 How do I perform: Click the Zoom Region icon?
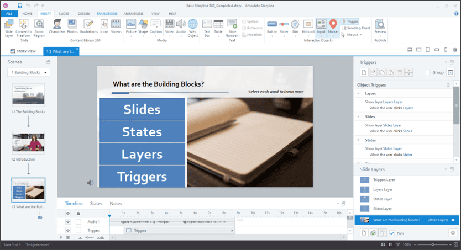coord(39,26)
